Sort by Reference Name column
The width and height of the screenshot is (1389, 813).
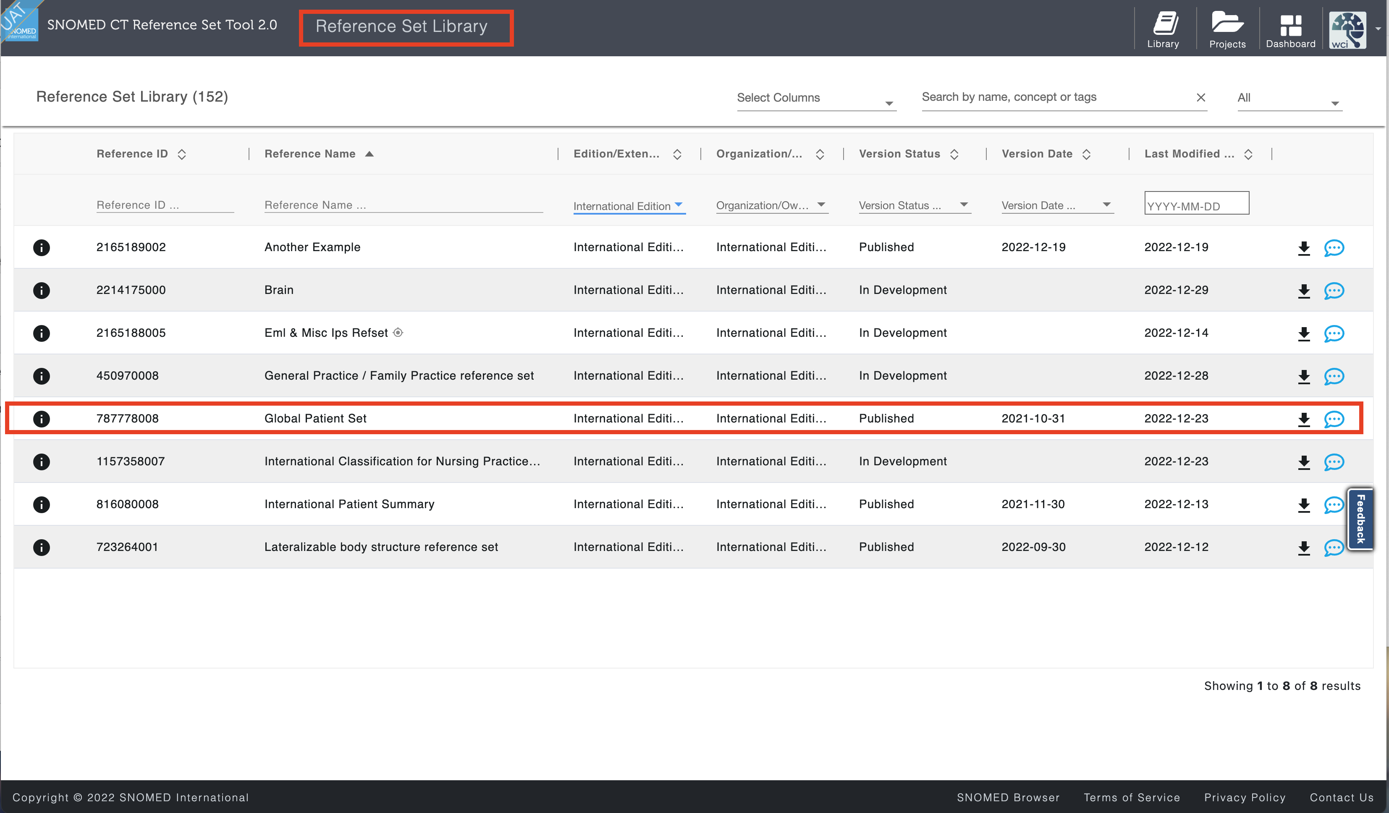(370, 154)
